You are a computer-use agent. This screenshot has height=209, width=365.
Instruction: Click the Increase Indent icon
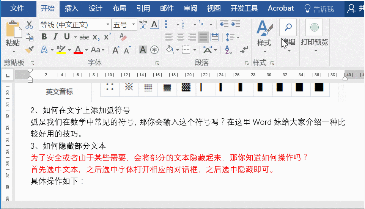point(236,24)
